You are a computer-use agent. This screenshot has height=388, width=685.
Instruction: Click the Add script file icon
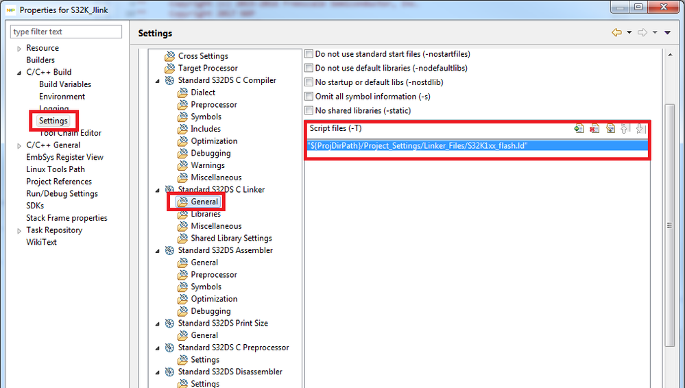coord(579,128)
